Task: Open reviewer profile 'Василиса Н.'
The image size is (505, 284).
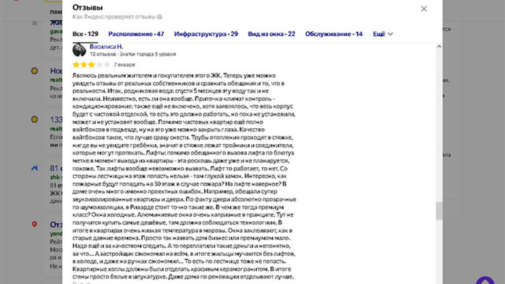Action: coord(106,47)
